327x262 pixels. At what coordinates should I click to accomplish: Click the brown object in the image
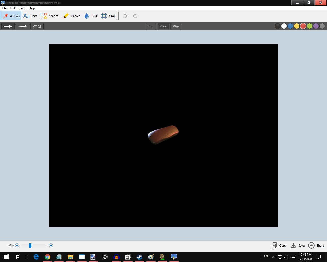(163, 135)
